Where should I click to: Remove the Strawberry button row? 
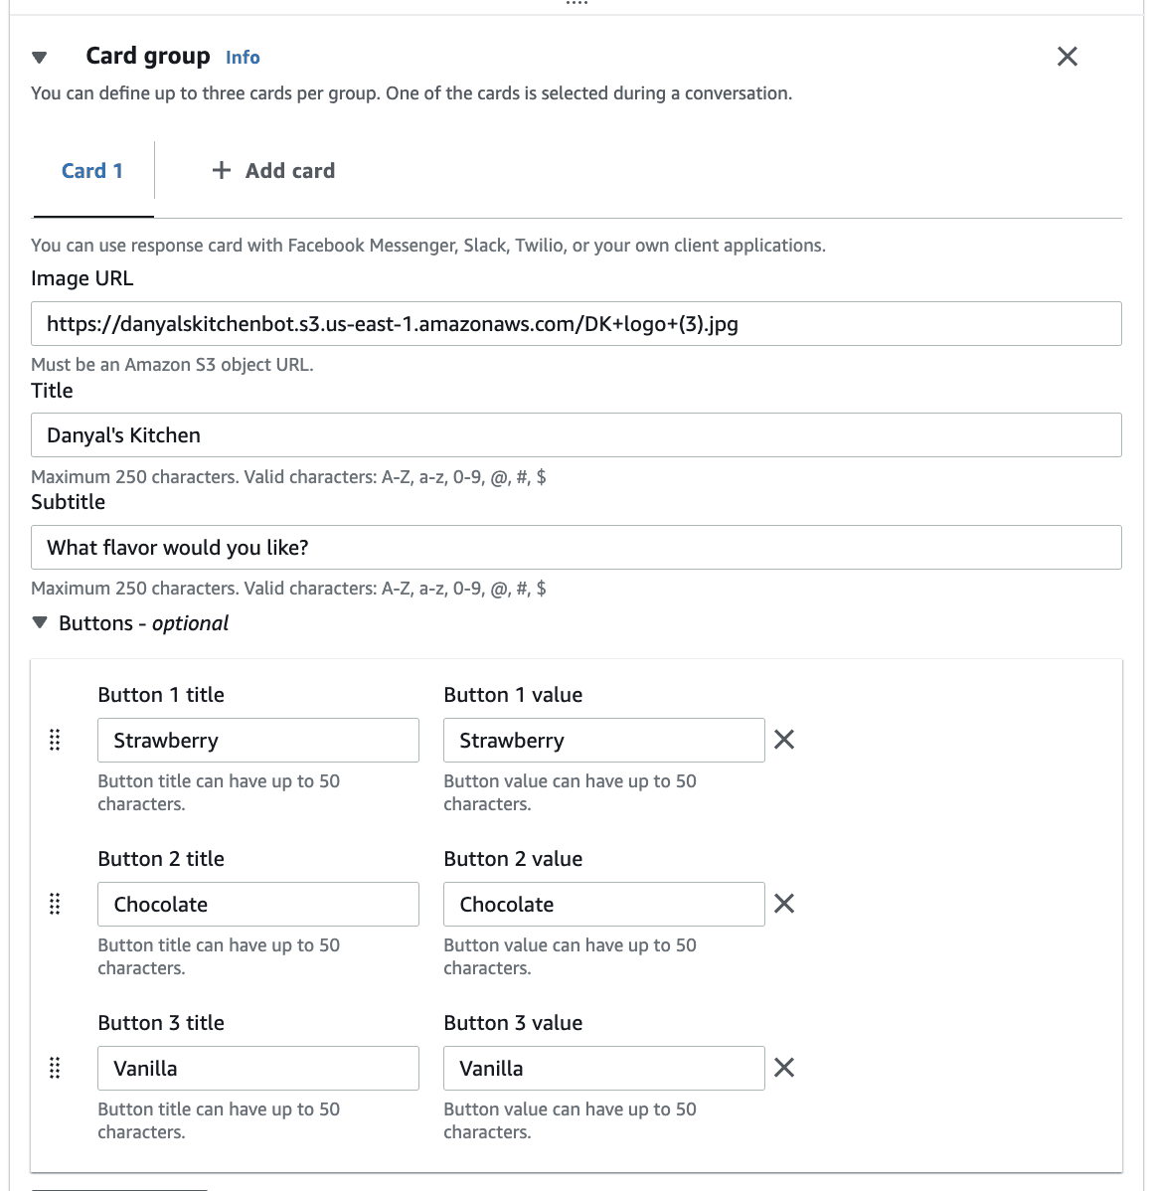pyautogui.click(x=784, y=740)
